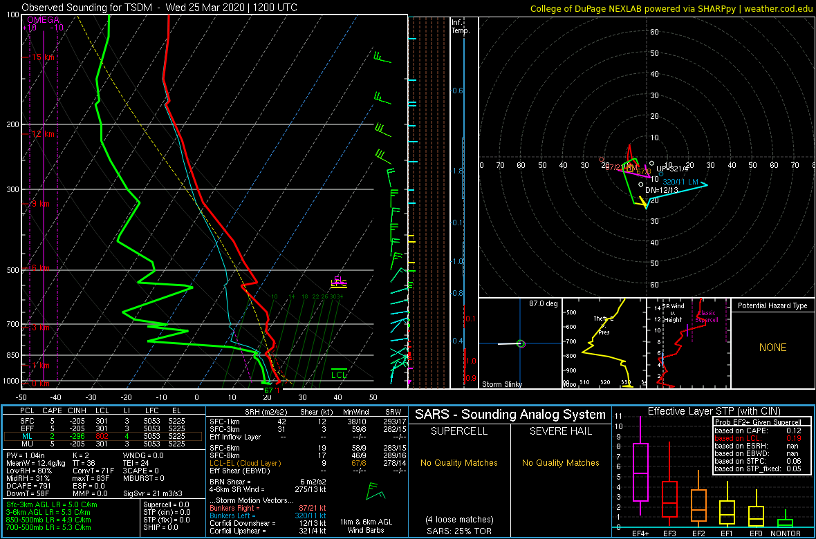Image resolution: width=816 pixels, height=539 pixels.
Task: Select the highlighted ML parcel row
Action: coord(104,437)
